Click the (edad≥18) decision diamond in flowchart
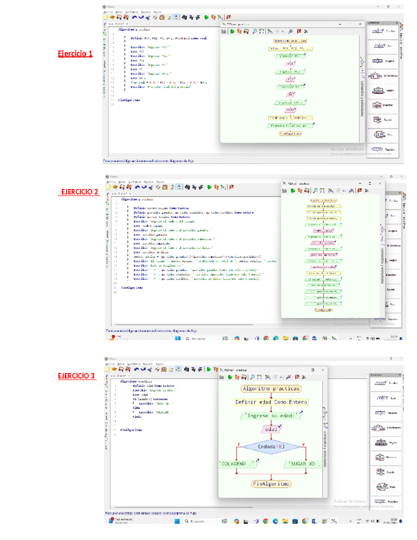 (271, 446)
